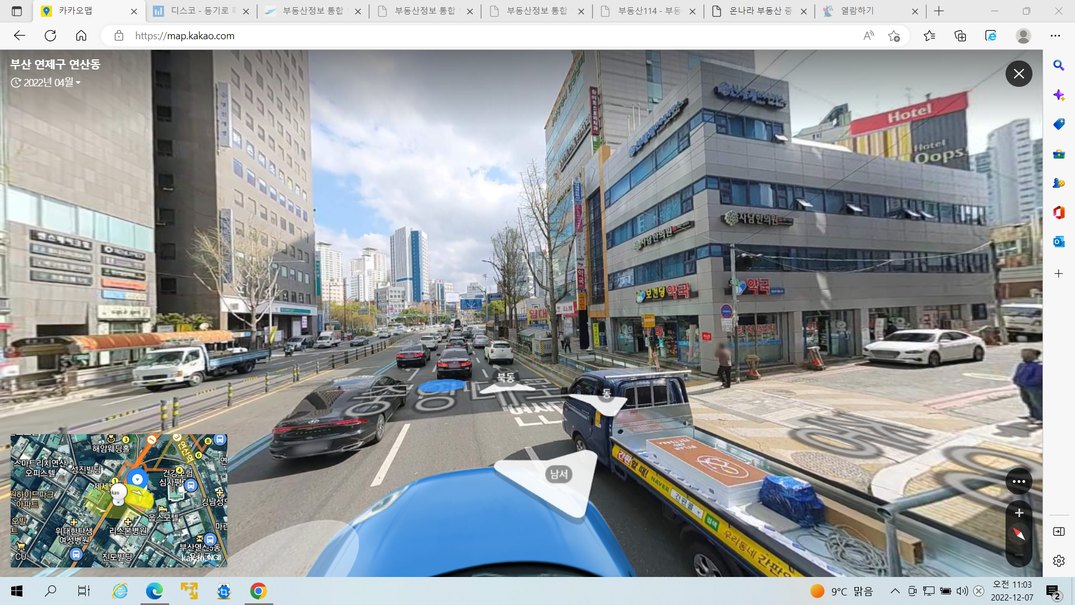Viewport: 1075px width, 605px height.
Task: Open Task View on the taskbar
Action: coord(84,591)
